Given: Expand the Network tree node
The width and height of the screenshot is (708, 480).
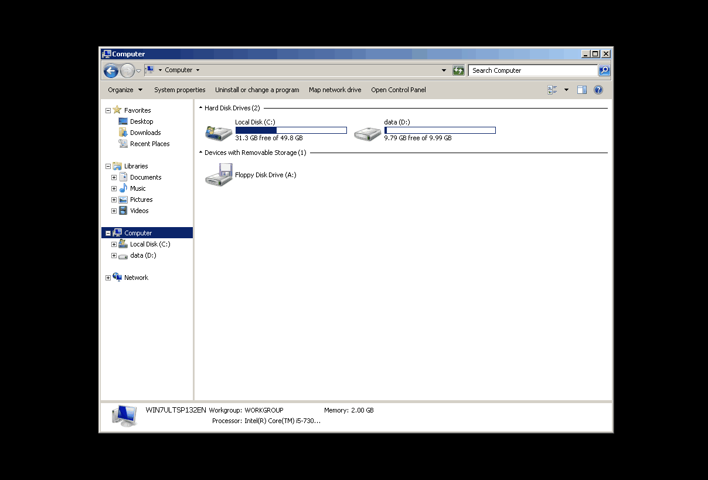Looking at the screenshot, I should click(108, 278).
